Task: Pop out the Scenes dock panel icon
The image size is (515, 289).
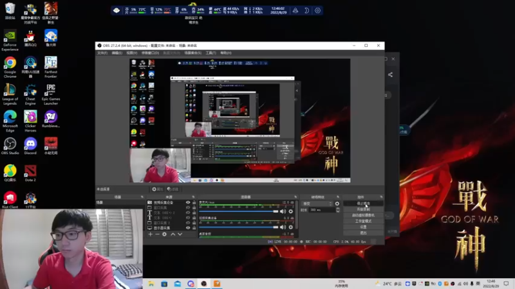Action: tap(142, 197)
